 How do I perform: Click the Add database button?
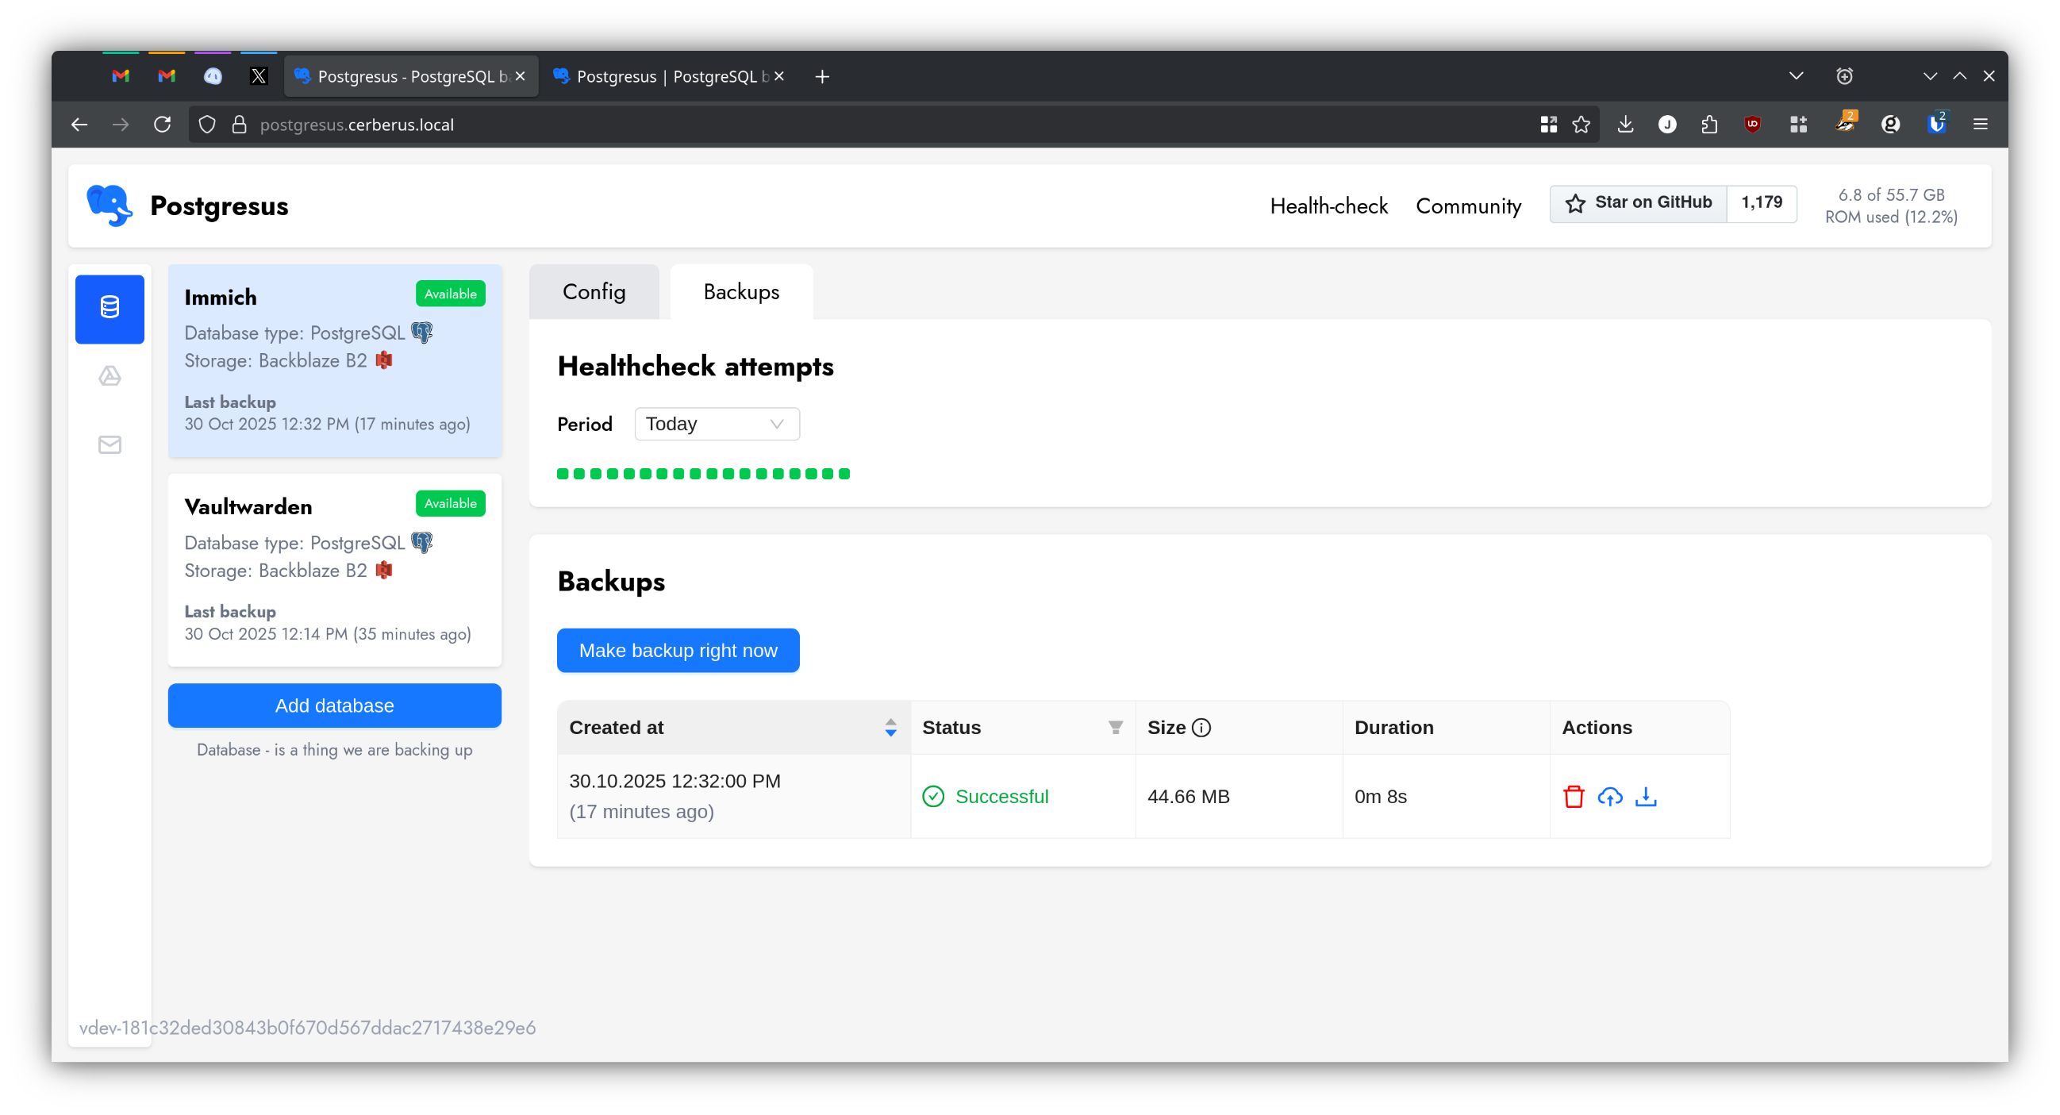click(x=334, y=706)
